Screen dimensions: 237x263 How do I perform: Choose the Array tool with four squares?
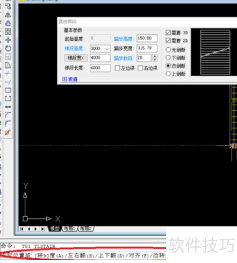8,31
